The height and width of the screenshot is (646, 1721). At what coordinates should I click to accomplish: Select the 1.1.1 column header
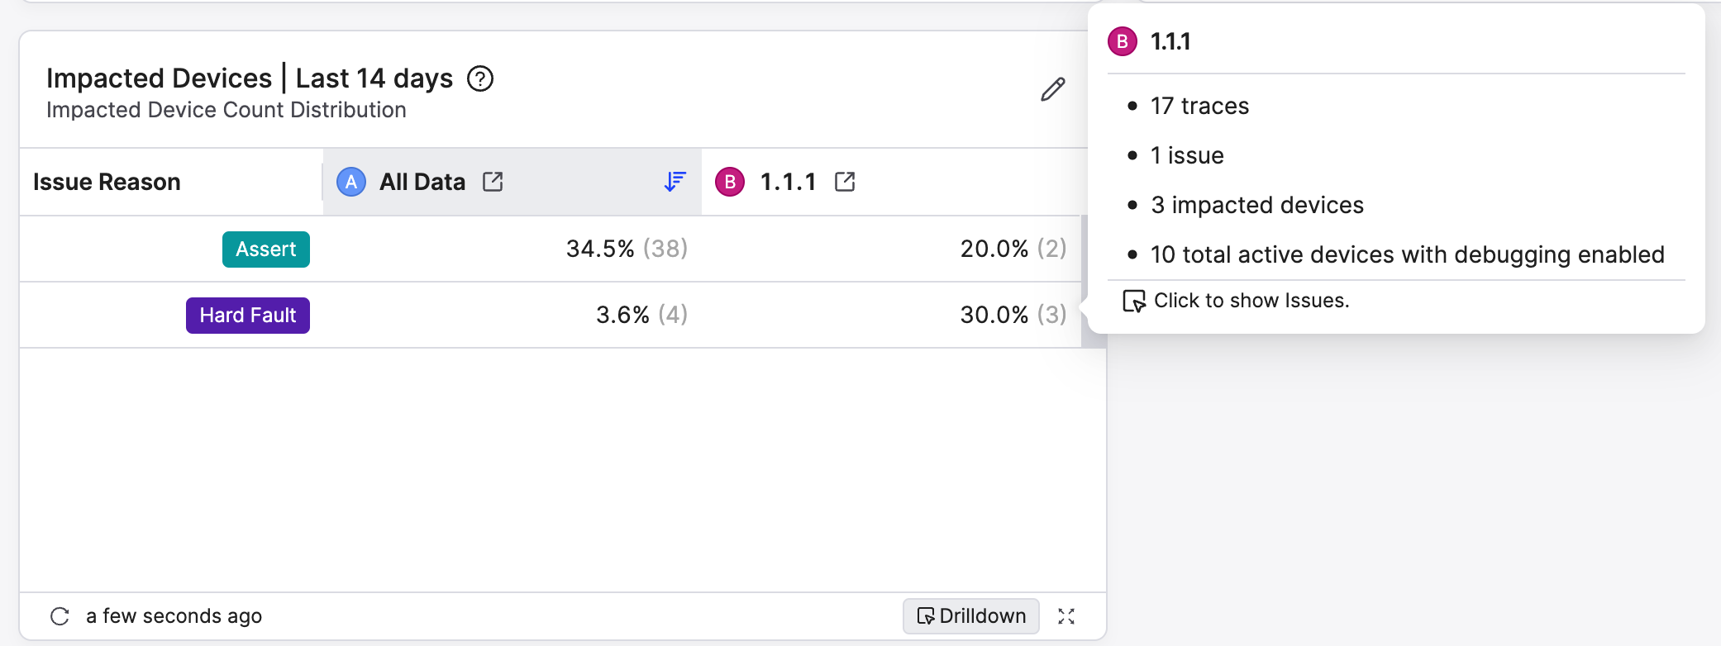[788, 182]
